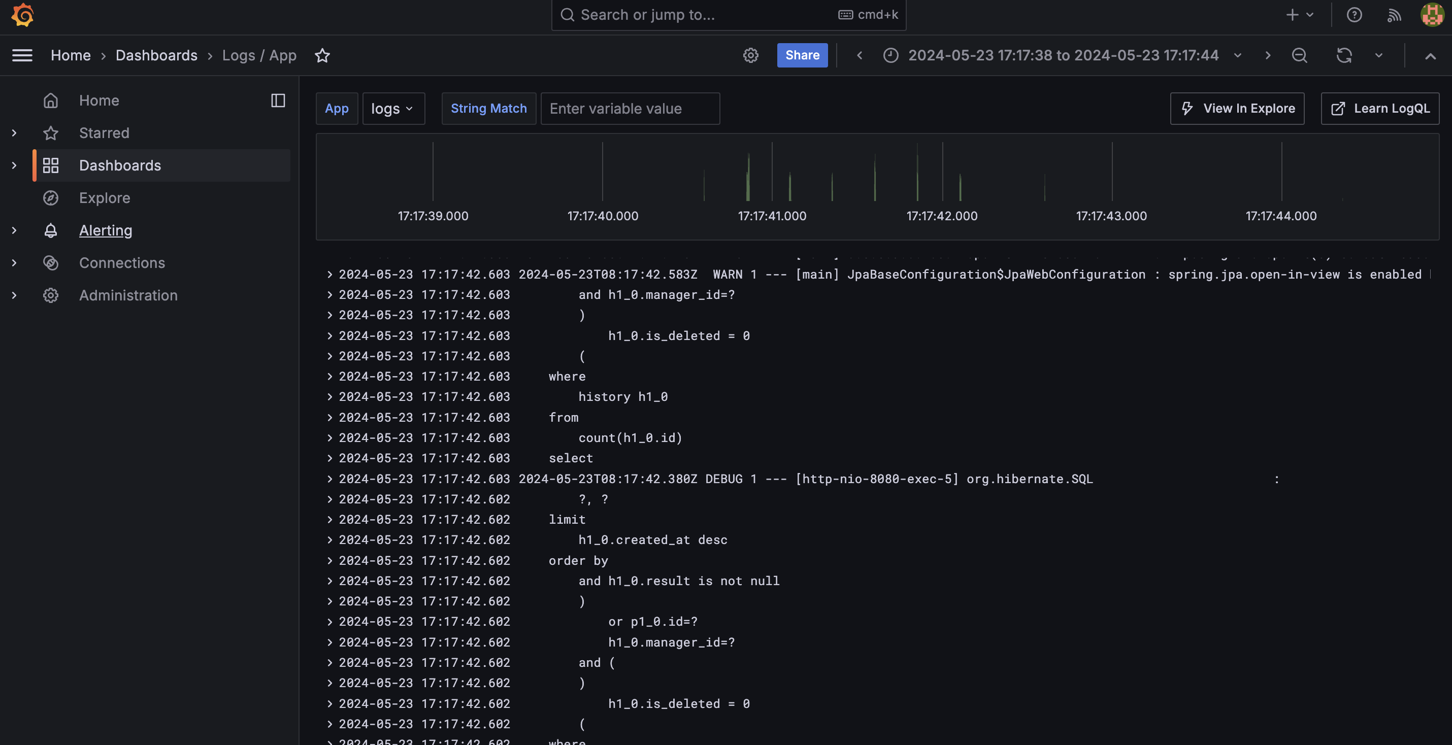The width and height of the screenshot is (1452, 745).
Task: Open dashboard settings gear icon
Action: pyautogui.click(x=750, y=55)
